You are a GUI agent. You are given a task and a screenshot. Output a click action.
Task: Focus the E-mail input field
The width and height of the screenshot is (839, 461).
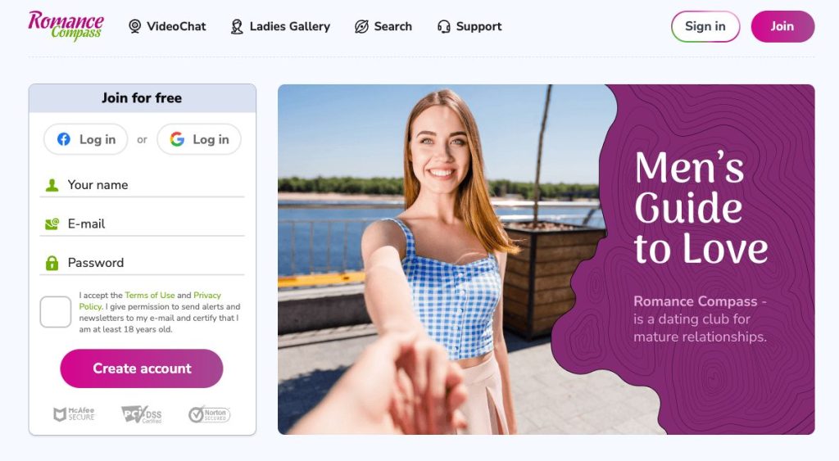tap(142, 224)
